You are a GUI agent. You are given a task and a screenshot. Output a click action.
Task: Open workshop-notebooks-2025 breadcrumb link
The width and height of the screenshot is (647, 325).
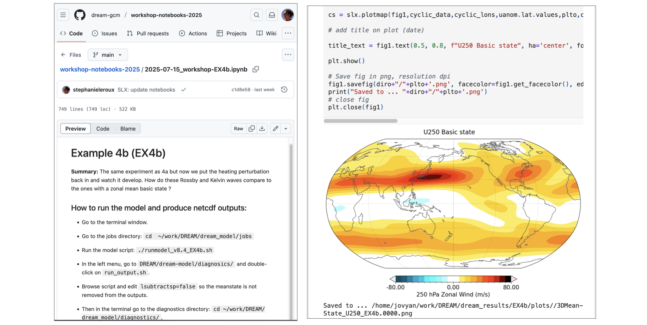(x=100, y=69)
